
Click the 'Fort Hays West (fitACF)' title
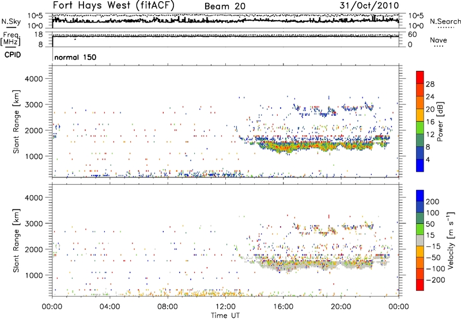[x=114, y=5]
